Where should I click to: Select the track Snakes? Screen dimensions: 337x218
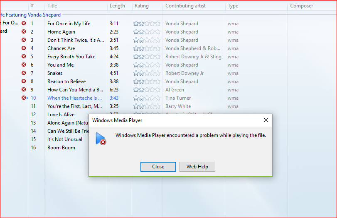55,73
